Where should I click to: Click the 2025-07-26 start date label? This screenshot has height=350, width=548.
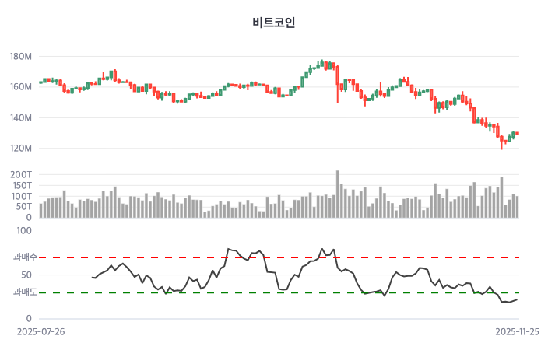click(41, 331)
